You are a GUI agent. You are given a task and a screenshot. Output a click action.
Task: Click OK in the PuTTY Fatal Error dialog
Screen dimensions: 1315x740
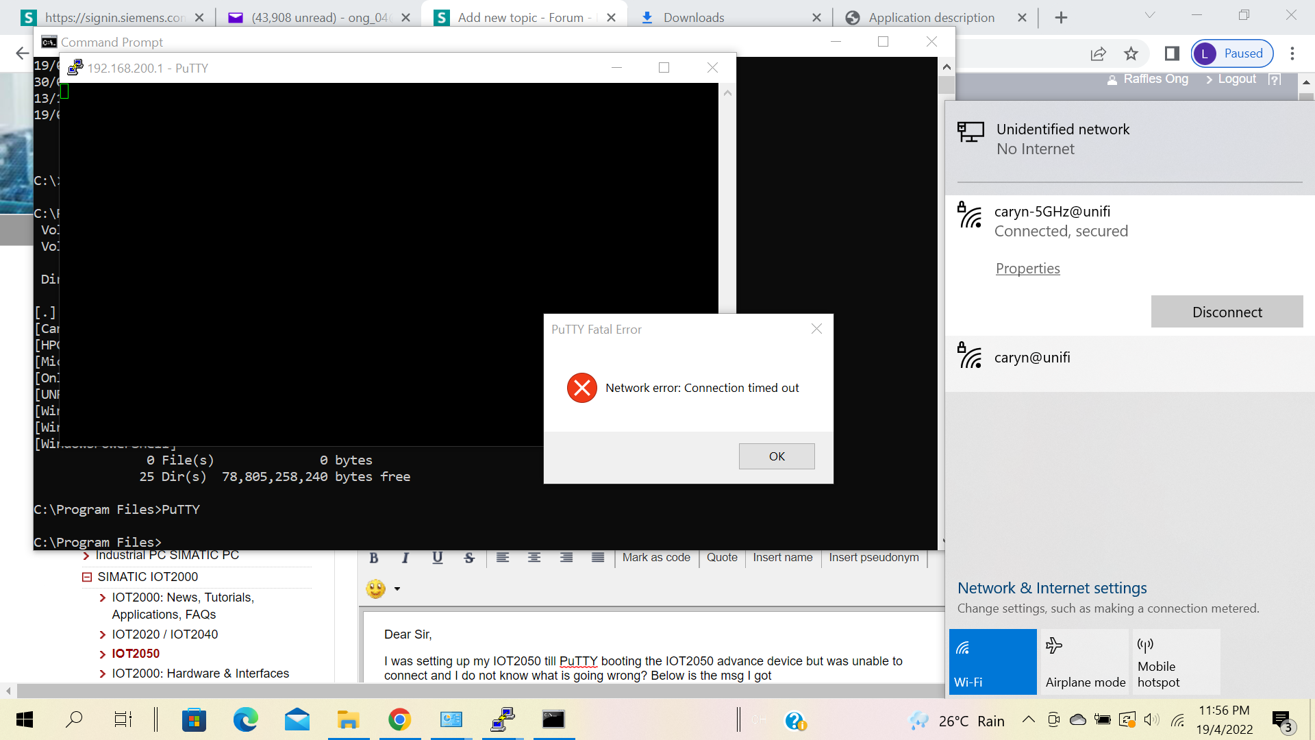tap(776, 456)
